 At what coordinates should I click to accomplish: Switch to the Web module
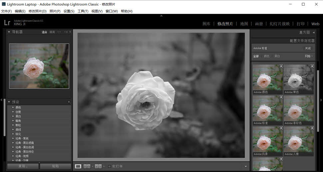[x=315, y=24]
